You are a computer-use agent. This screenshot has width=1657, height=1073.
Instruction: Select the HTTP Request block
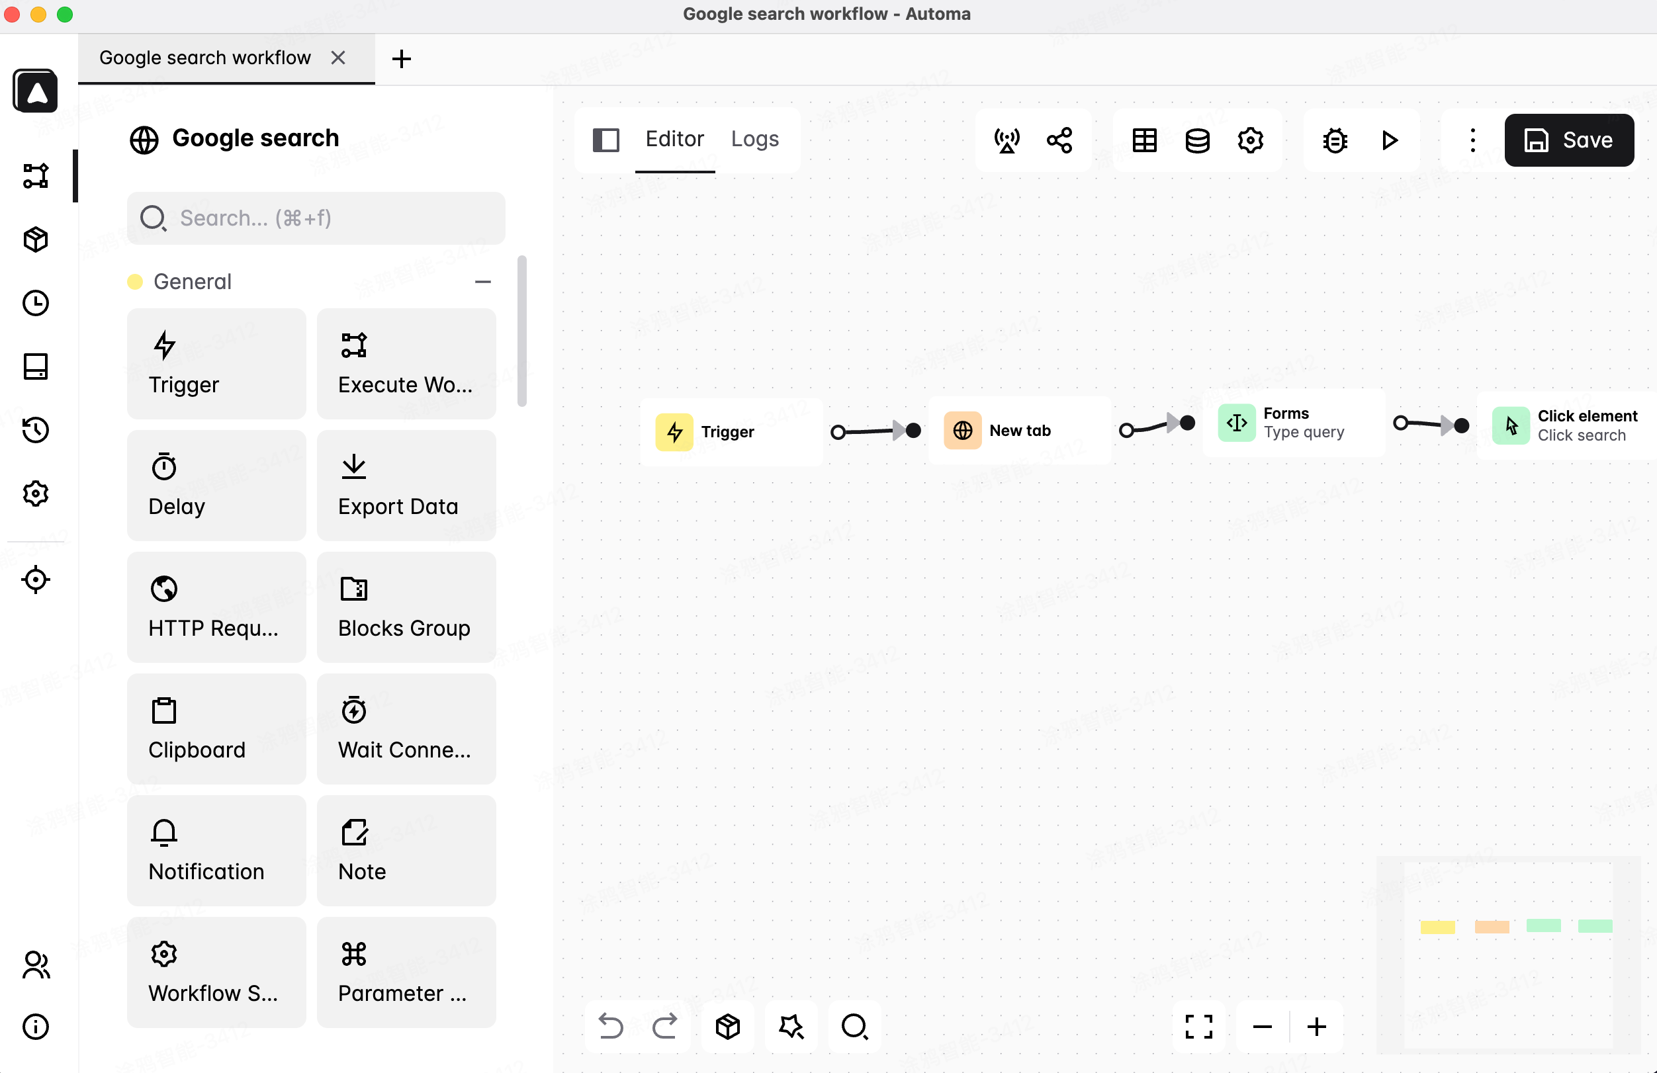216,607
